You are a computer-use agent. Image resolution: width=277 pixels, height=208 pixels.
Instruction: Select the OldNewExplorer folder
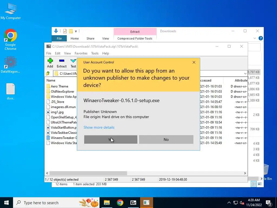[x=62, y=92]
